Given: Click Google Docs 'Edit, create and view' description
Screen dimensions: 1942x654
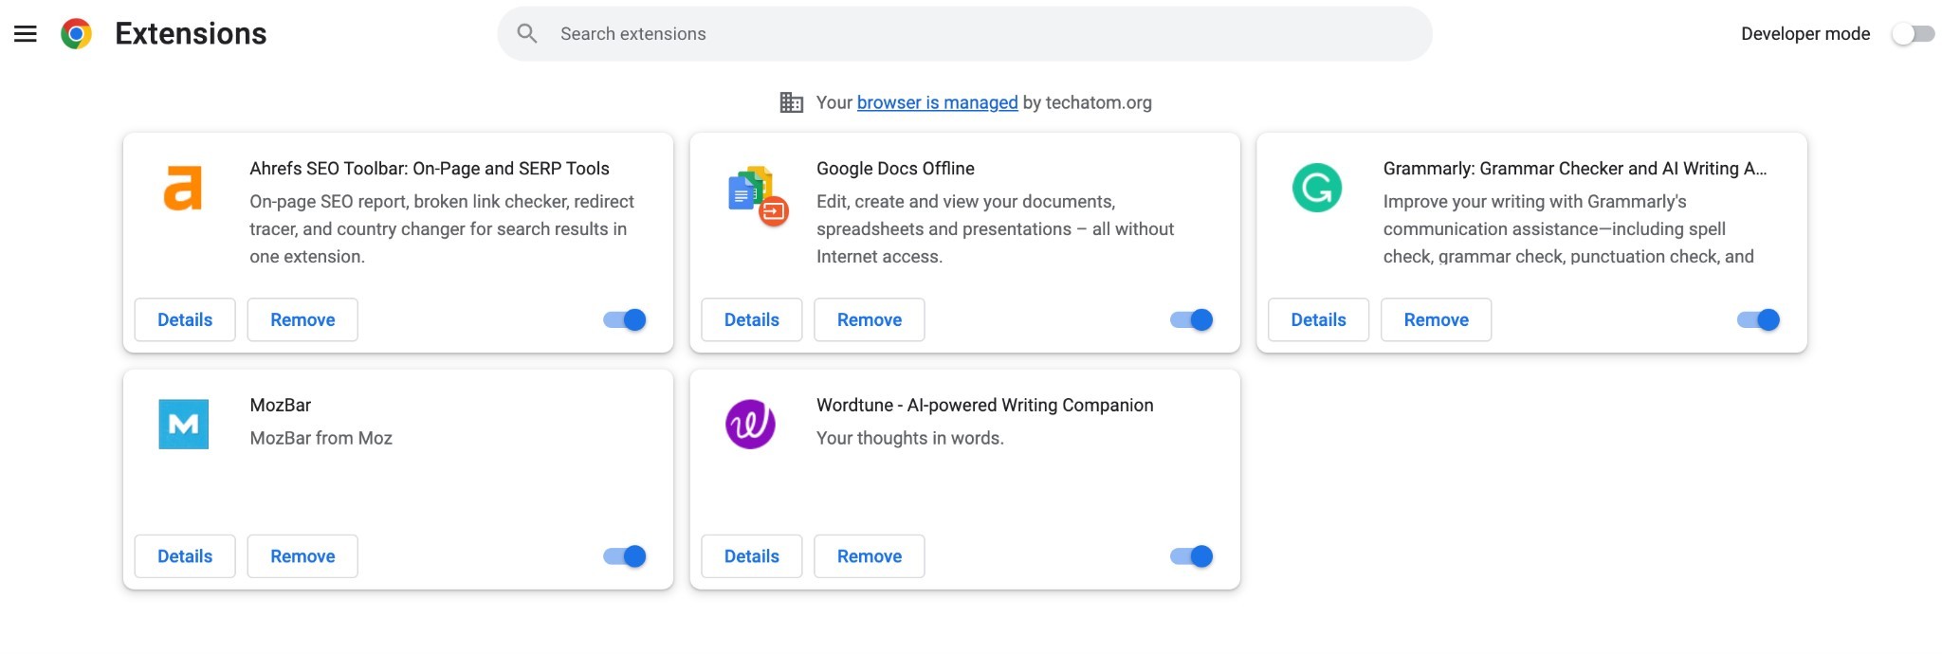Looking at the screenshot, I should click(x=995, y=229).
